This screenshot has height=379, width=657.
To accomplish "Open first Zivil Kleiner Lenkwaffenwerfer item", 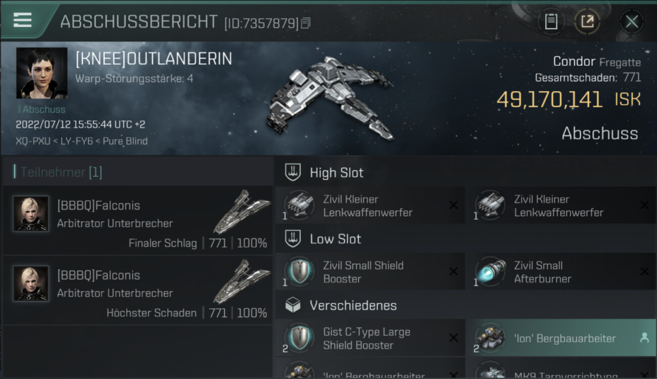I will pyautogui.click(x=370, y=206).
